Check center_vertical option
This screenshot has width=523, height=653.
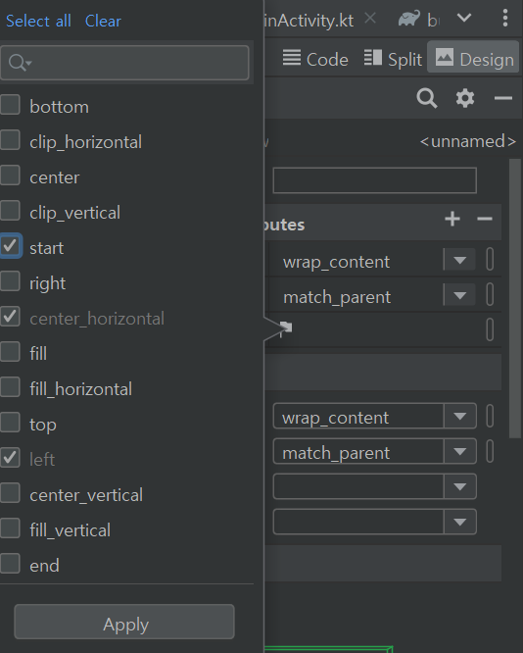point(11,493)
